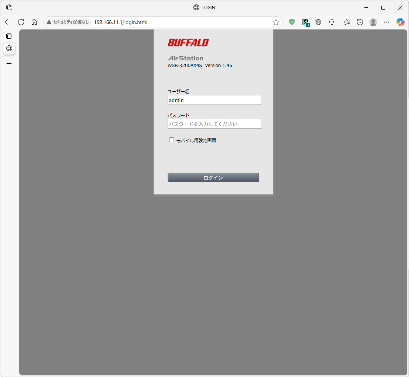
Task: Open the workspaces icon at top left
Action: (9, 7)
